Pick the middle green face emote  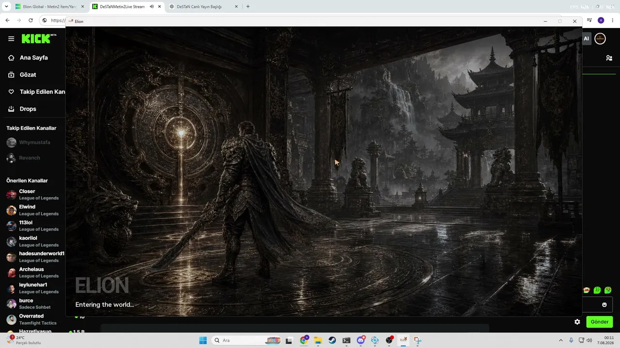(x=597, y=290)
